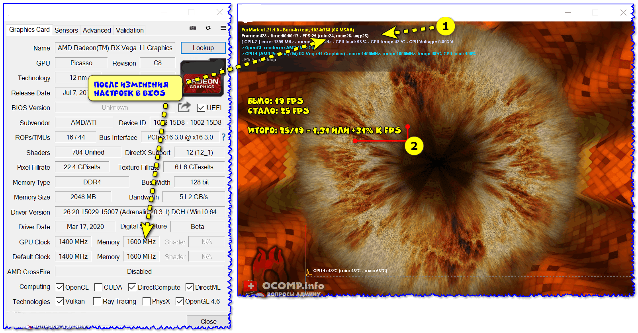Toggle the Vulkan checkbox
This screenshot has height=333, width=638.
coord(60,301)
